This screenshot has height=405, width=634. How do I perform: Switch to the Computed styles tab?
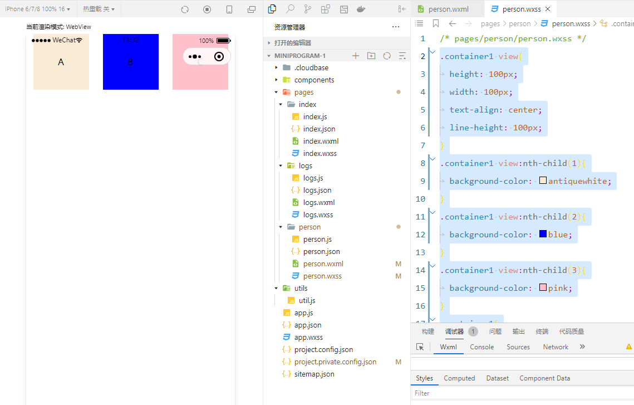tap(459, 378)
